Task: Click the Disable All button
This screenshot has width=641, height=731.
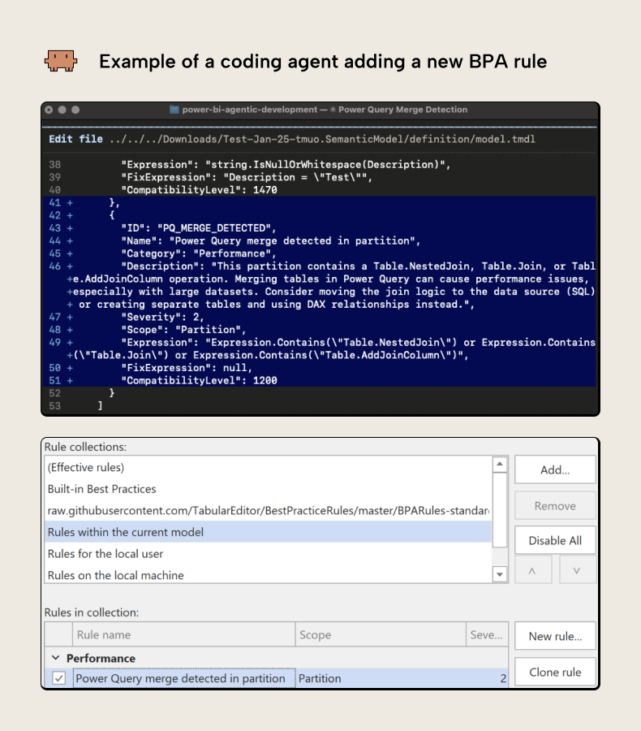Action: click(x=555, y=539)
